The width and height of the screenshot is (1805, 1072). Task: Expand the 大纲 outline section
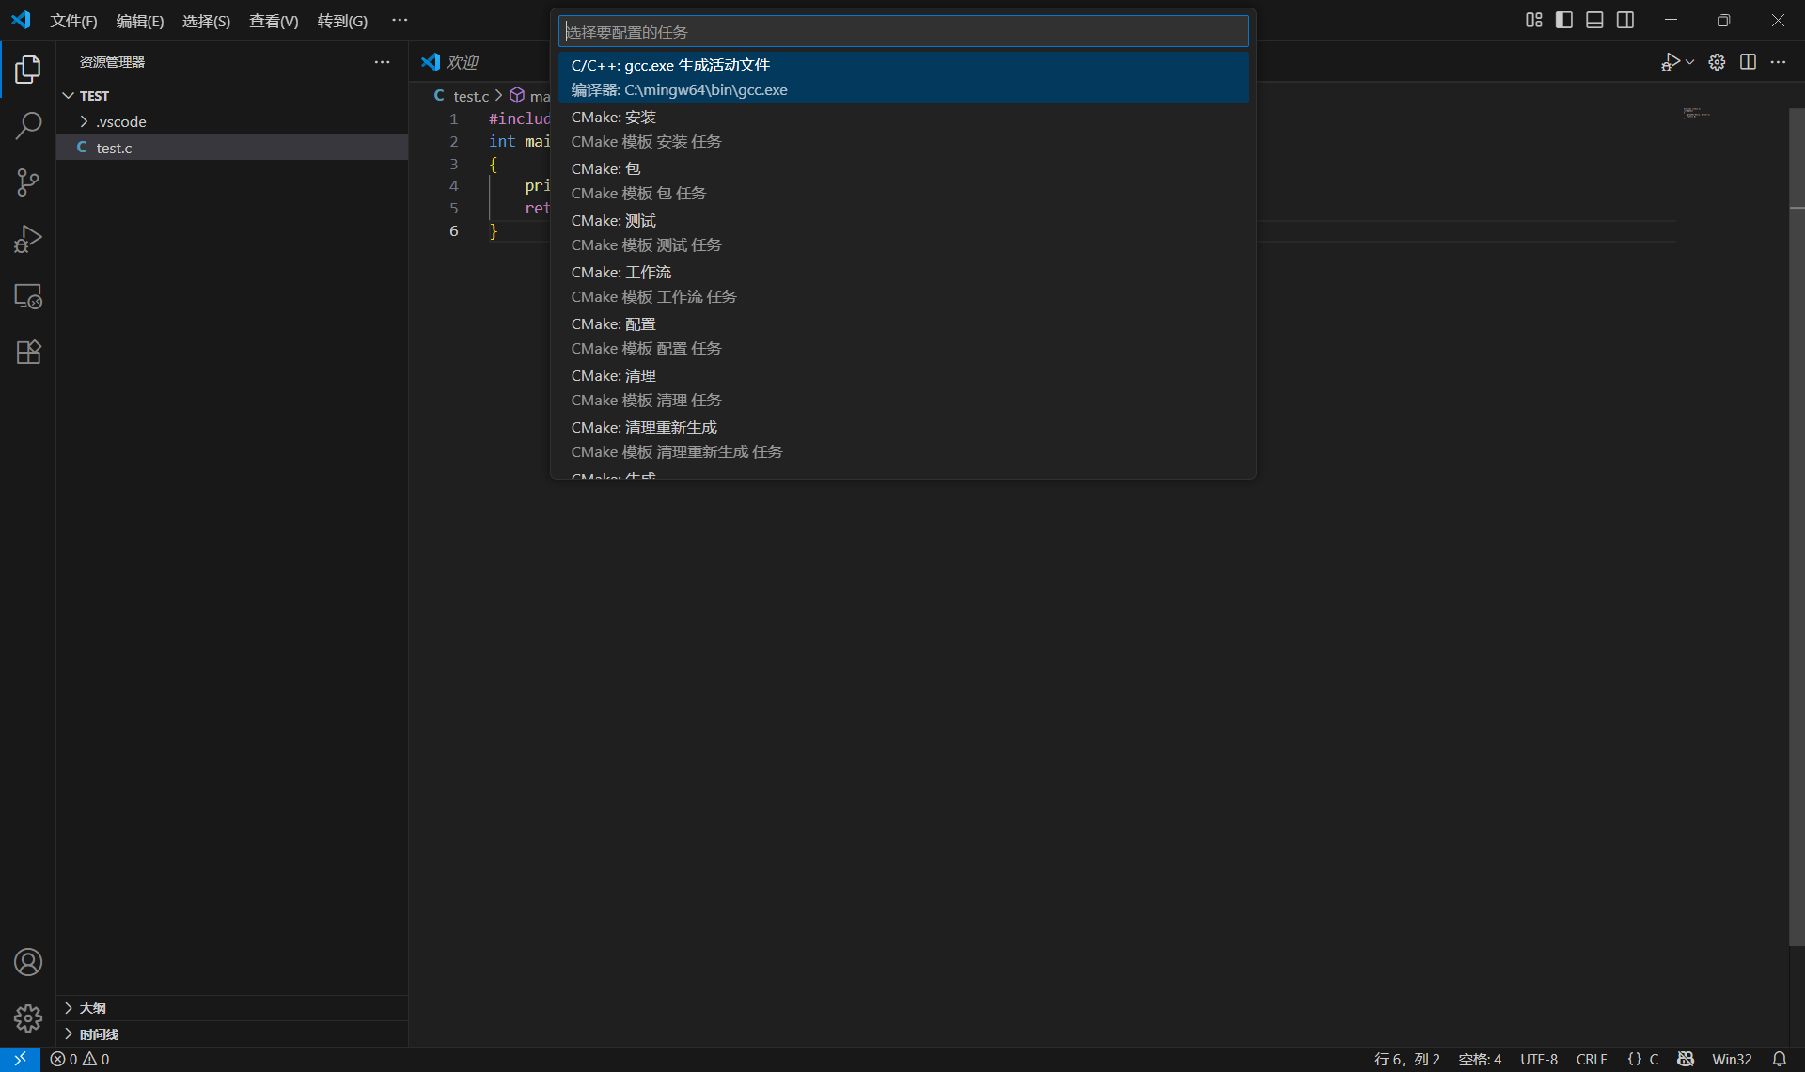(92, 1007)
